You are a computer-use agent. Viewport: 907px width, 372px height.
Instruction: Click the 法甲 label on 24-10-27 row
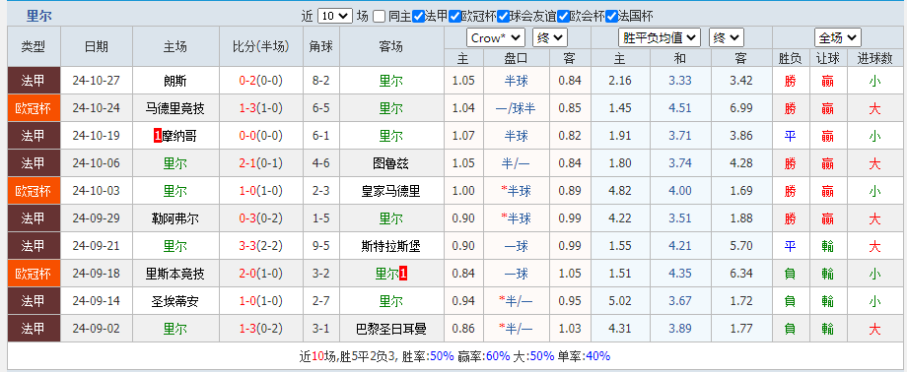coord(34,81)
